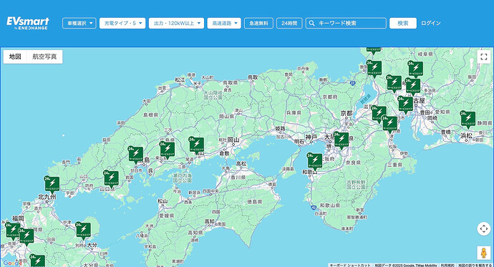
Task: Switch to the 地図 map view
Action: point(15,57)
